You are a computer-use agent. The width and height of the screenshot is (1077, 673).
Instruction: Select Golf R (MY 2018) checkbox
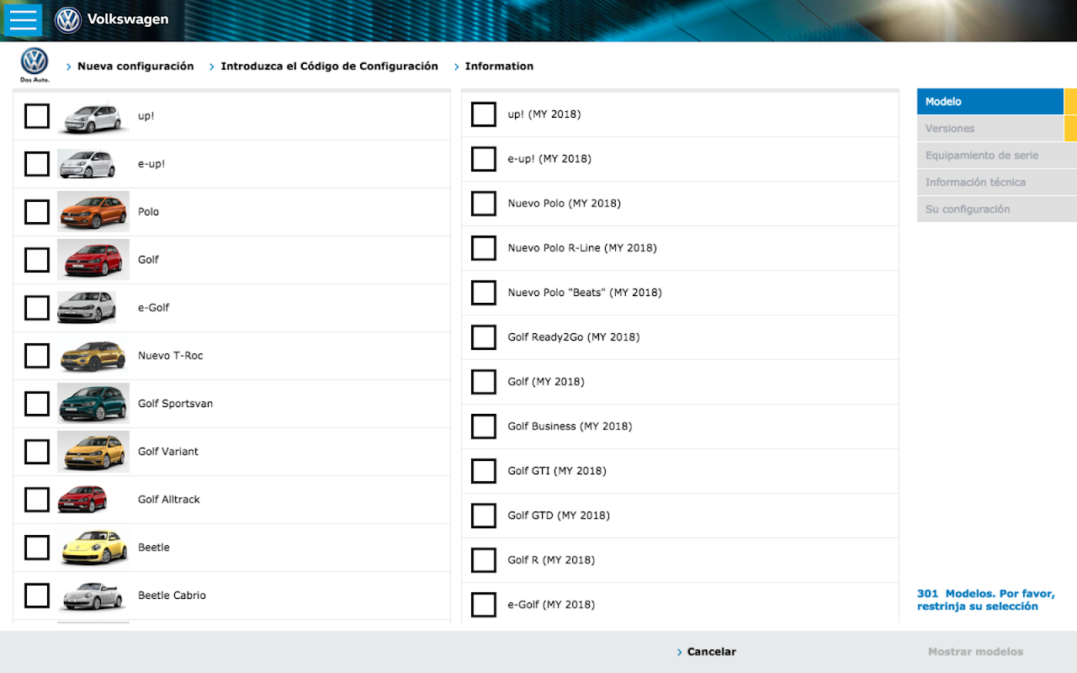(484, 560)
